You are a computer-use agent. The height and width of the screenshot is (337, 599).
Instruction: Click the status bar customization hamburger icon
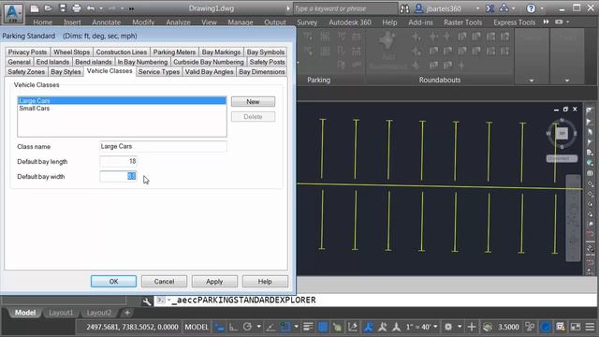tap(590, 327)
